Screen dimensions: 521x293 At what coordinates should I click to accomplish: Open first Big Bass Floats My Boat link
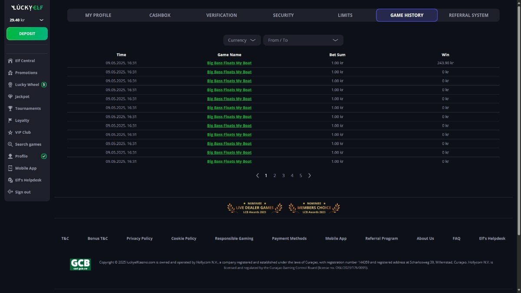pyautogui.click(x=229, y=63)
